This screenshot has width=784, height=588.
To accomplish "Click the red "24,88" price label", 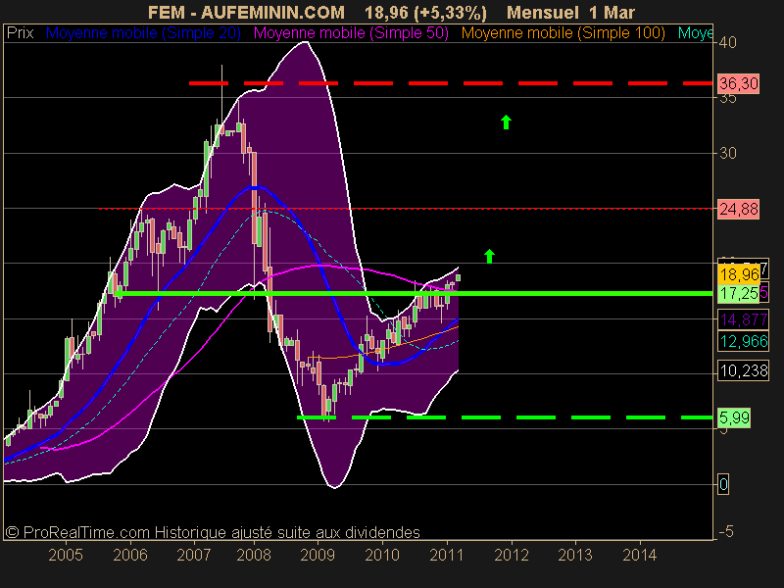I will pos(739,209).
